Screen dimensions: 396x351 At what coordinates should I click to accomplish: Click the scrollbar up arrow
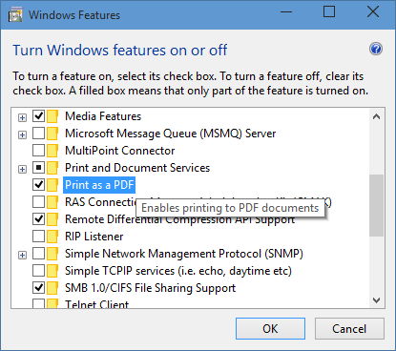click(x=376, y=116)
